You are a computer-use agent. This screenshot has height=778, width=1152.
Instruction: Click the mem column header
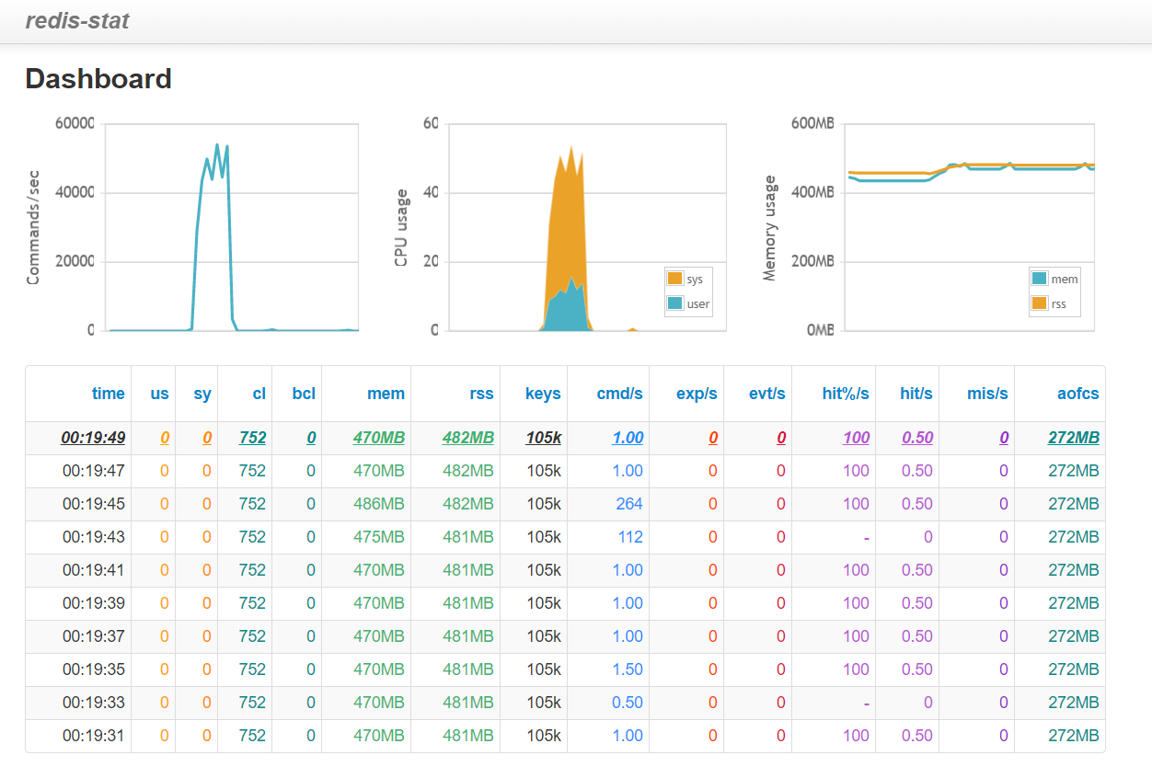(x=386, y=394)
